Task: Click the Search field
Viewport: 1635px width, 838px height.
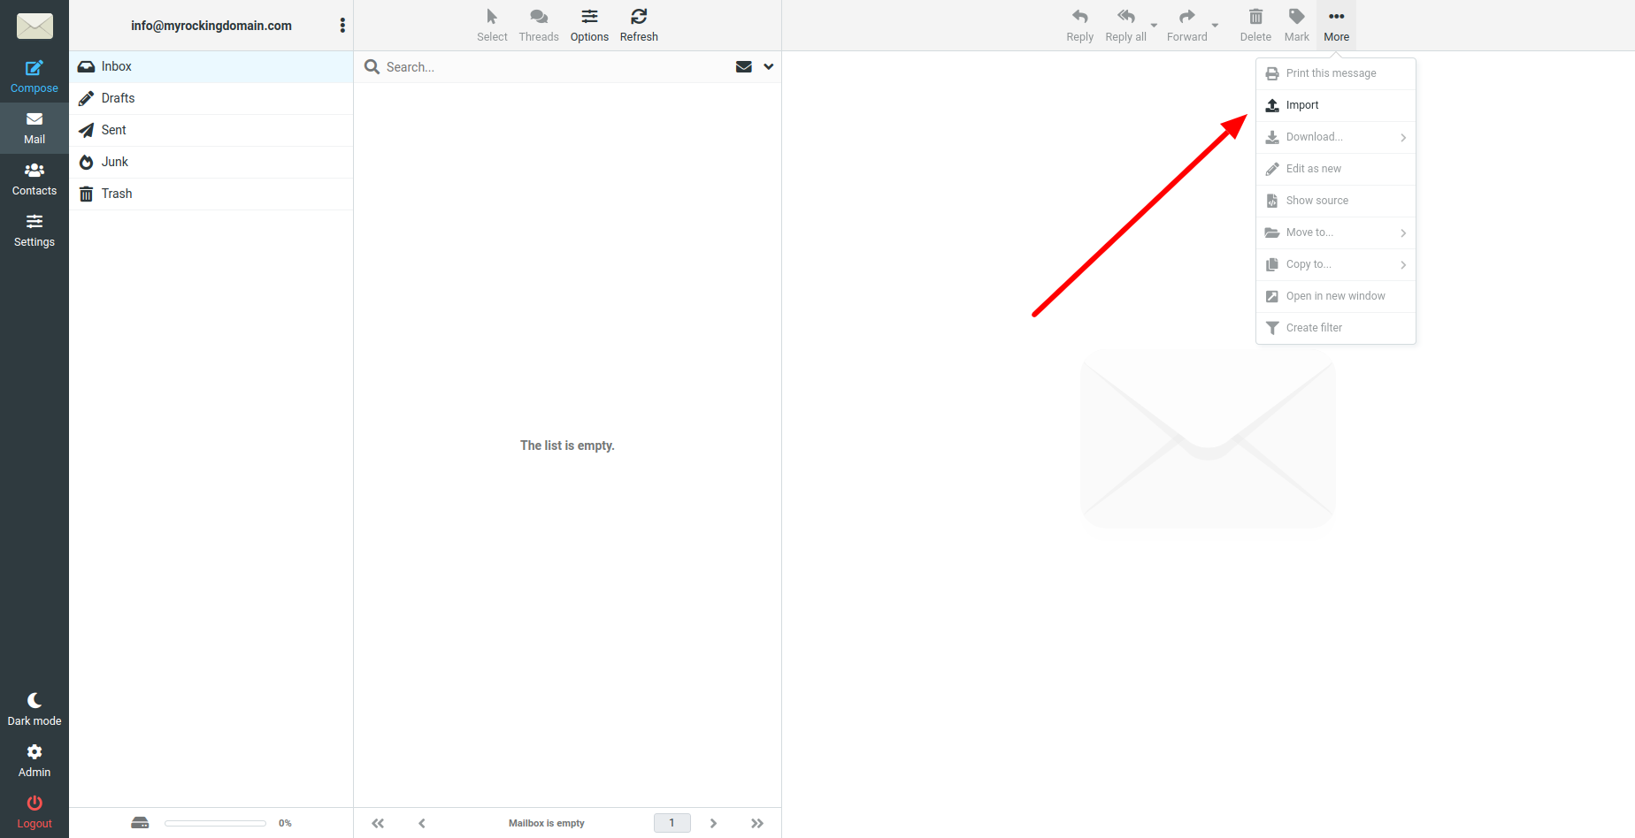Action: point(555,67)
